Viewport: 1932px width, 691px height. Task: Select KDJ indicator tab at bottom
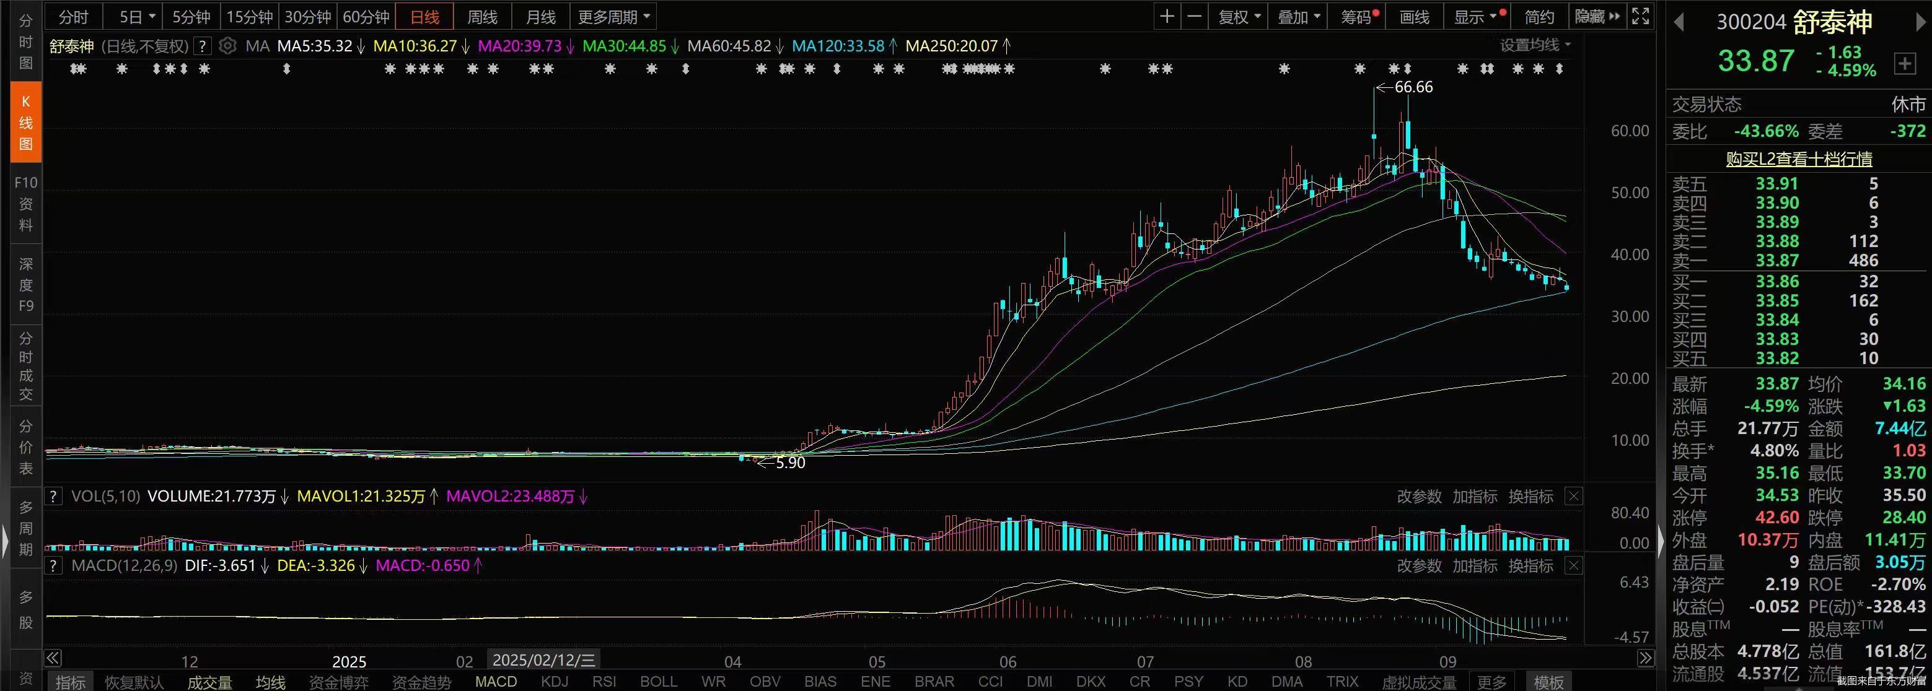[554, 681]
